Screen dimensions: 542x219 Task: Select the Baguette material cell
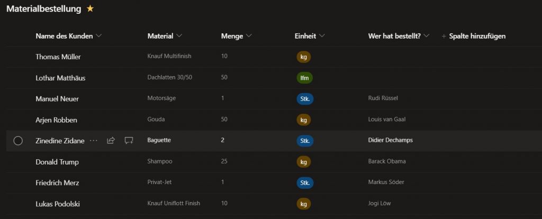tap(159, 141)
